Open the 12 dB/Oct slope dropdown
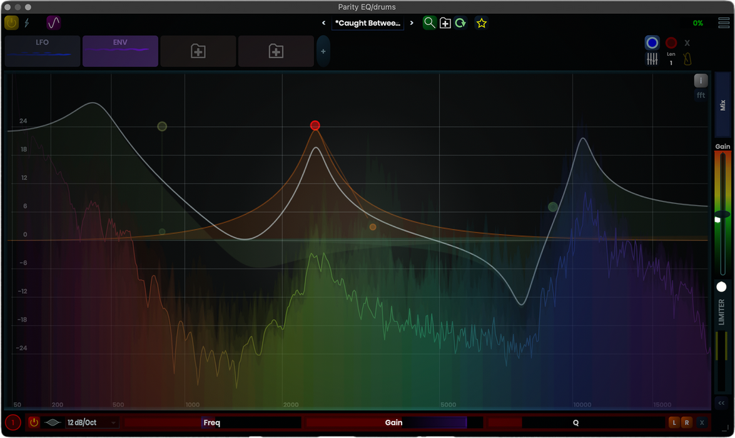The height and width of the screenshot is (438, 735). 91,422
